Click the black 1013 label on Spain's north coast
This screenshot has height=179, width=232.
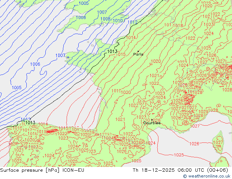pyautogui.click(x=30, y=123)
